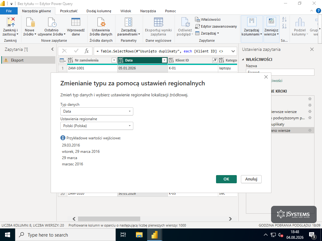This screenshot has height=241, width=322.
Task: Open notification center icon
Action: 312,235
